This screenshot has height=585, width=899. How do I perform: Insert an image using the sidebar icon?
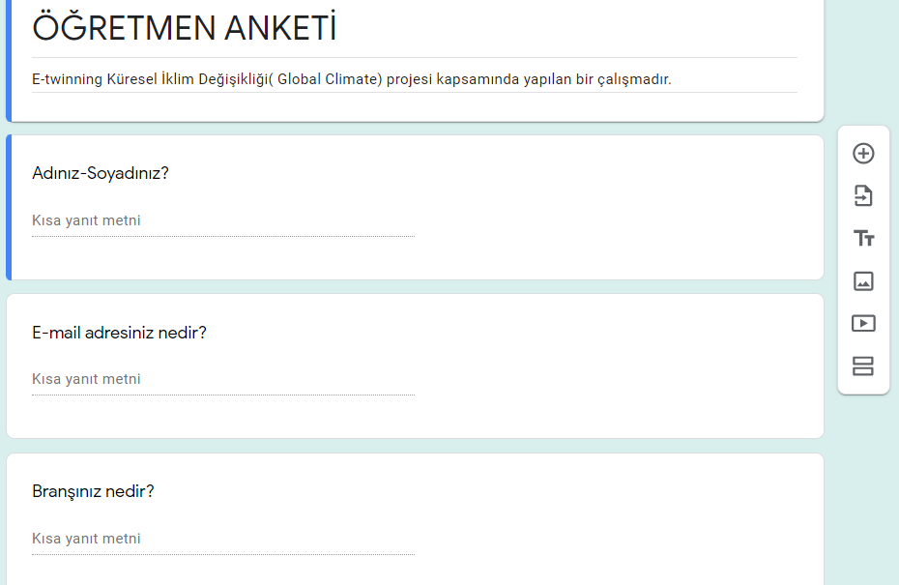pos(863,281)
